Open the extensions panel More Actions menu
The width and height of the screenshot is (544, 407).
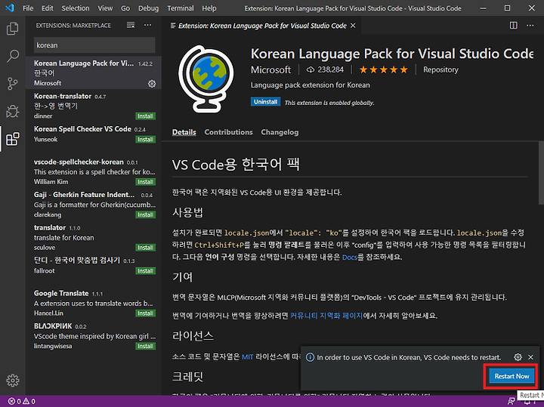click(x=148, y=26)
